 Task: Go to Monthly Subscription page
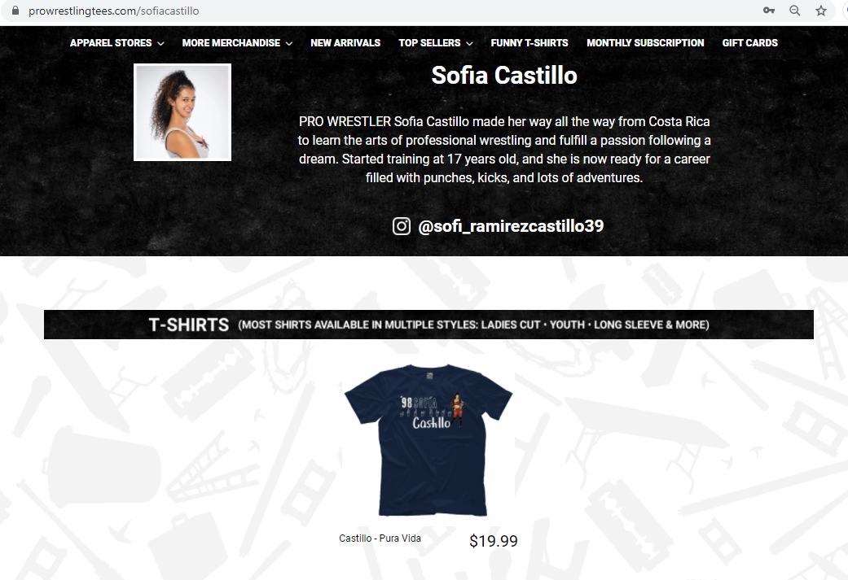pyautogui.click(x=645, y=42)
